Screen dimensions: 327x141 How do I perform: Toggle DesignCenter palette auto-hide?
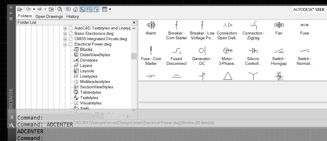click(x=11, y=13)
